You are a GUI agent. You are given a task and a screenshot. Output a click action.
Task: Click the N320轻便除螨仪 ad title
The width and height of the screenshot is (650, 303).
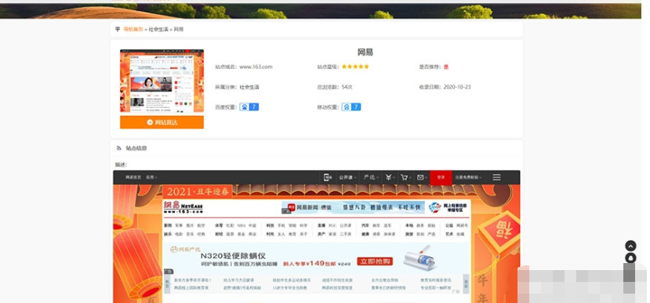pyautogui.click(x=233, y=256)
